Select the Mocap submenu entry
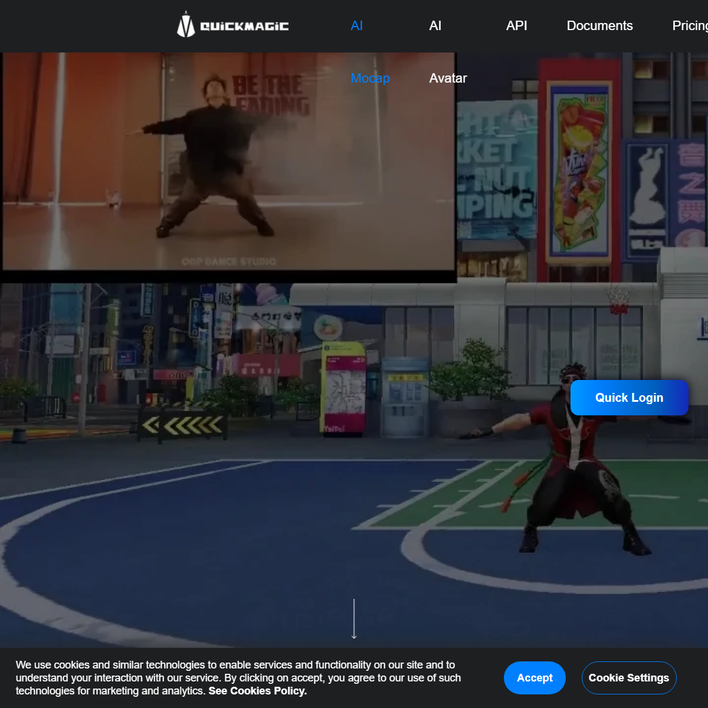The image size is (708, 708). click(x=370, y=78)
